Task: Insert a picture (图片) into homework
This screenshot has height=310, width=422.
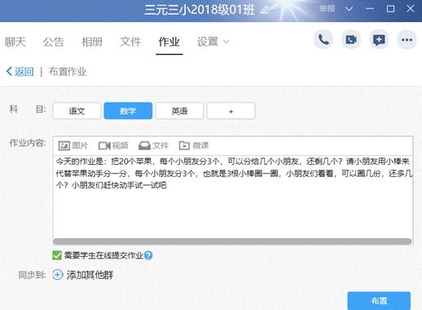Action: point(73,145)
